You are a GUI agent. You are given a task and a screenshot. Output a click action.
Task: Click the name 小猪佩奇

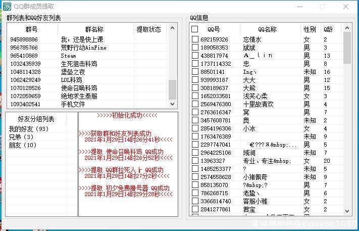[255, 177]
